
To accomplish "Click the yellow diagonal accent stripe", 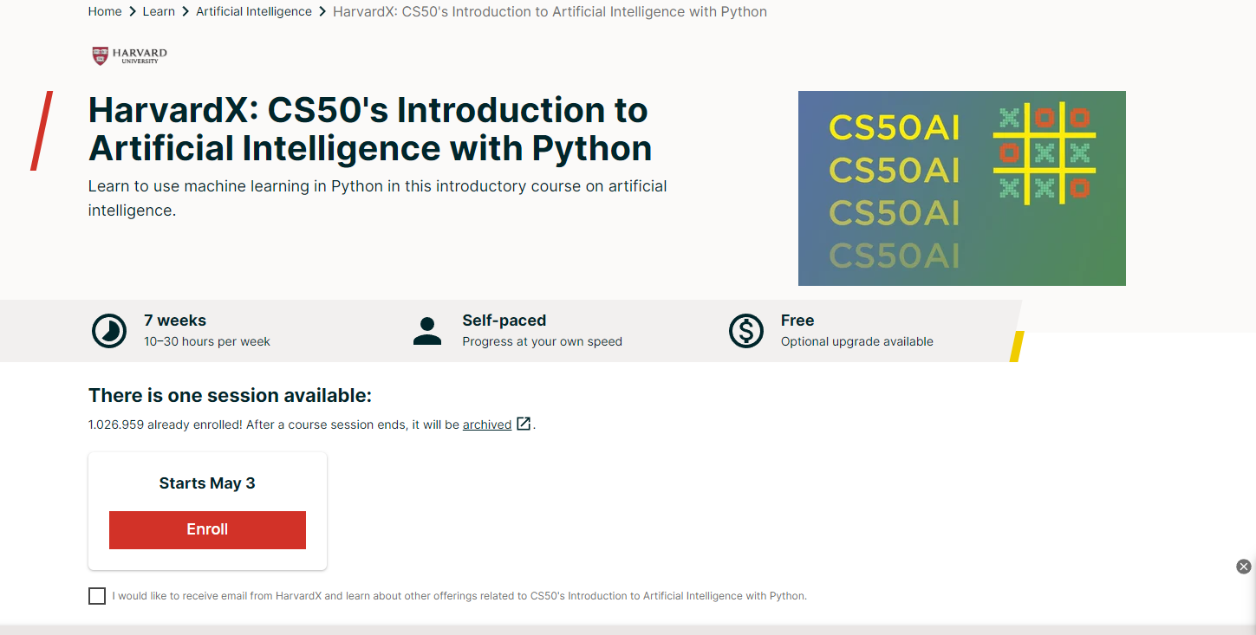I will 1018,347.
